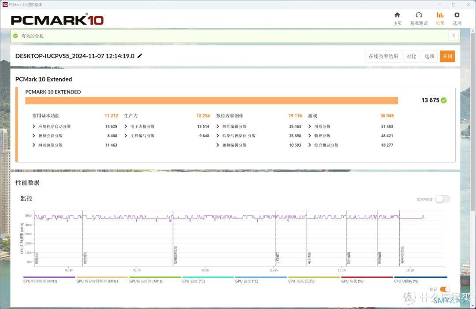Expand 图形分数 row
476x309 pixels.
[310, 126]
